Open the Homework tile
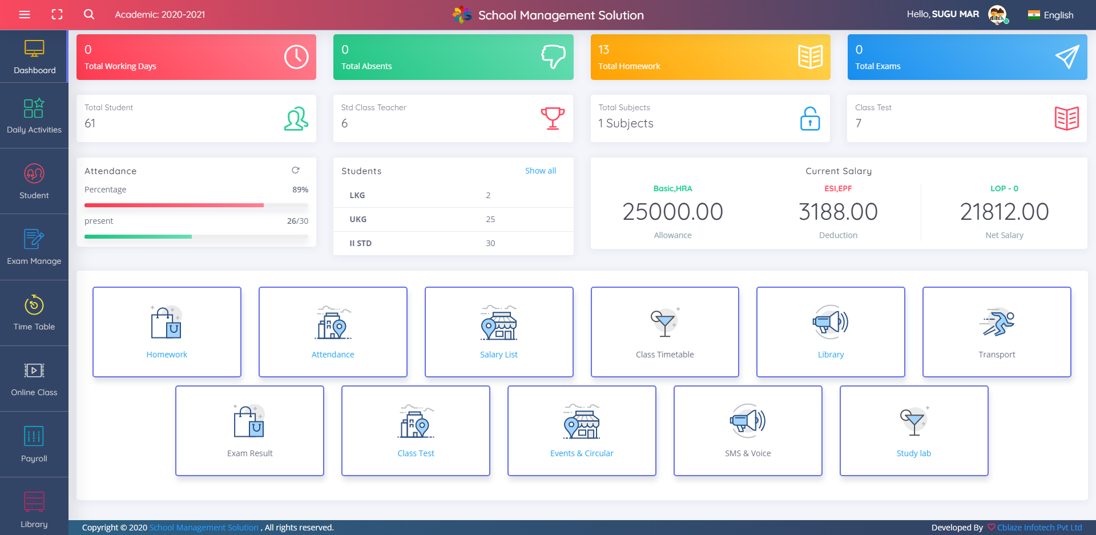 167,332
